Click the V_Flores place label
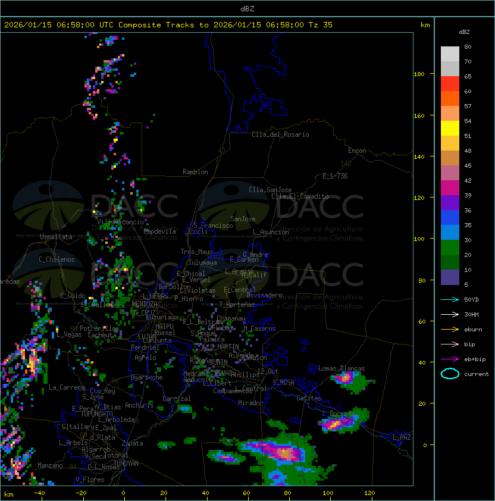The image size is (495, 501). coord(90,480)
